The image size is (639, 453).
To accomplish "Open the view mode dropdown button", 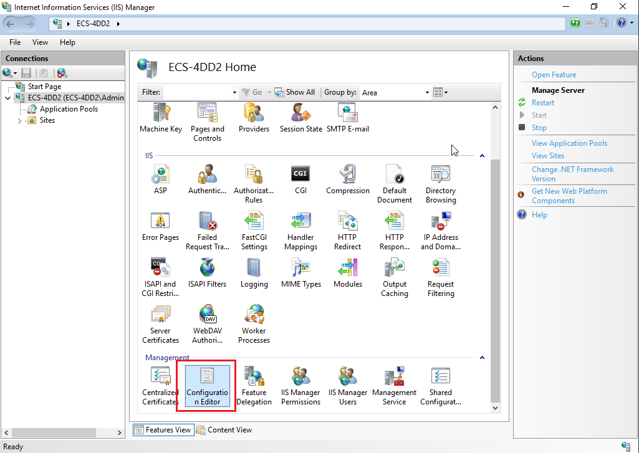I will click(x=441, y=92).
